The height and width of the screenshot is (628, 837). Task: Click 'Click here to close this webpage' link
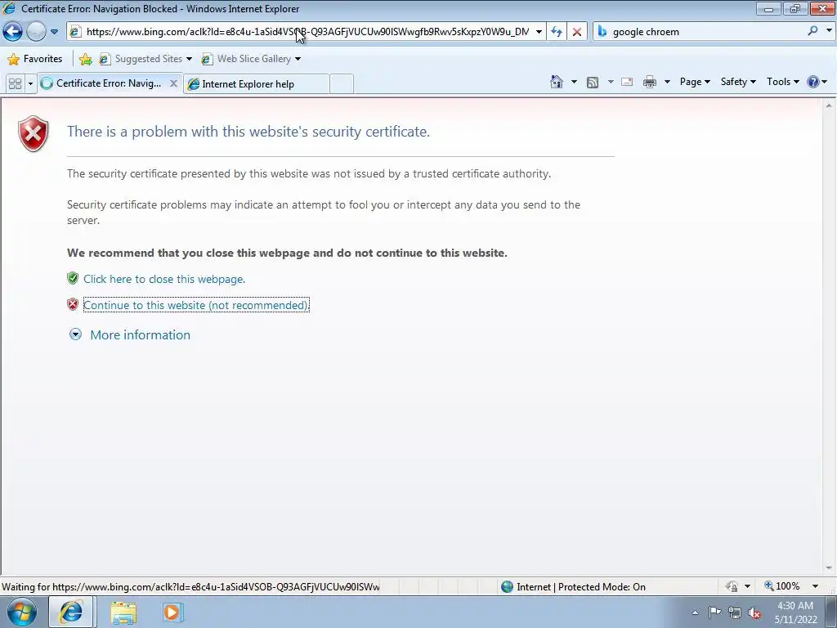point(164,279)
